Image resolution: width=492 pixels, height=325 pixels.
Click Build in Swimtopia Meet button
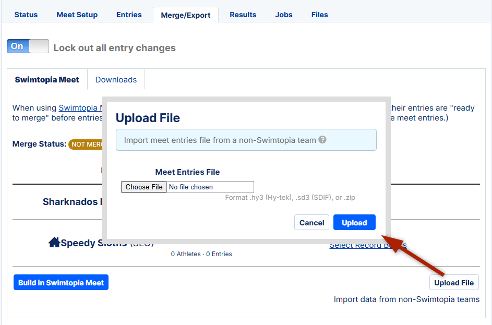[x=61, y=282]
